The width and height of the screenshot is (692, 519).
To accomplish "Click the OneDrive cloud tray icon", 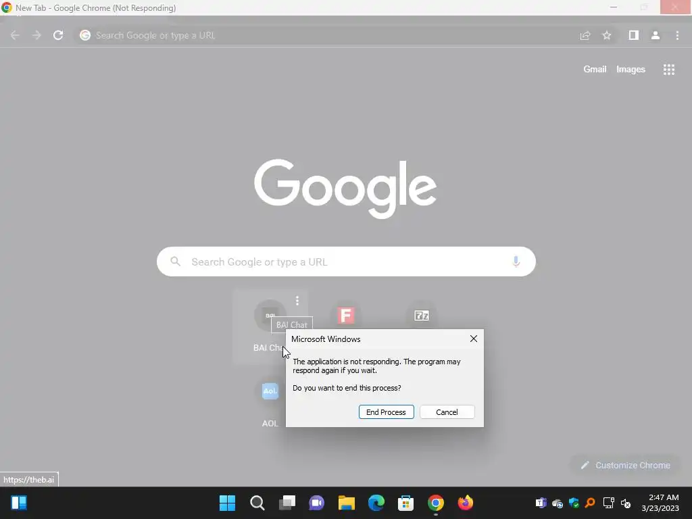I will (558, 503).
